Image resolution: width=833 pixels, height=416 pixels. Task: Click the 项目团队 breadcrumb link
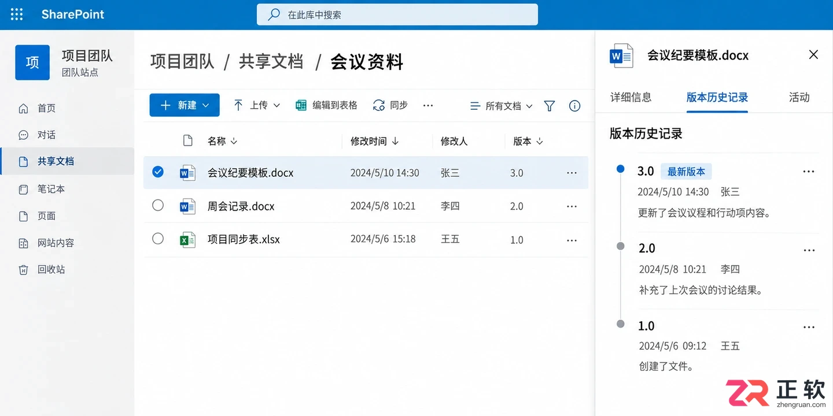(182, 61)
